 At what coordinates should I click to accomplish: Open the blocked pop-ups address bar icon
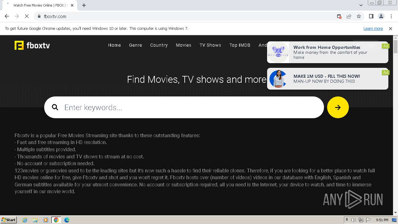(339, 16)
